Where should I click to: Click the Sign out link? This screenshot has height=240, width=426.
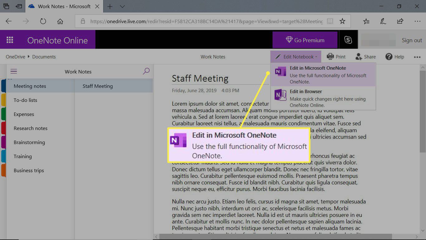click(x=412, y=40)
